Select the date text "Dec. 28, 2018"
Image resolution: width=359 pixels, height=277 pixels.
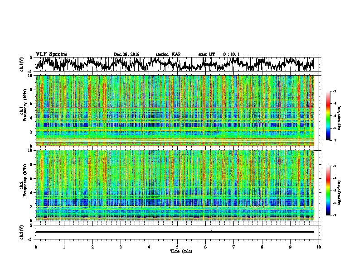pos(126,54)
